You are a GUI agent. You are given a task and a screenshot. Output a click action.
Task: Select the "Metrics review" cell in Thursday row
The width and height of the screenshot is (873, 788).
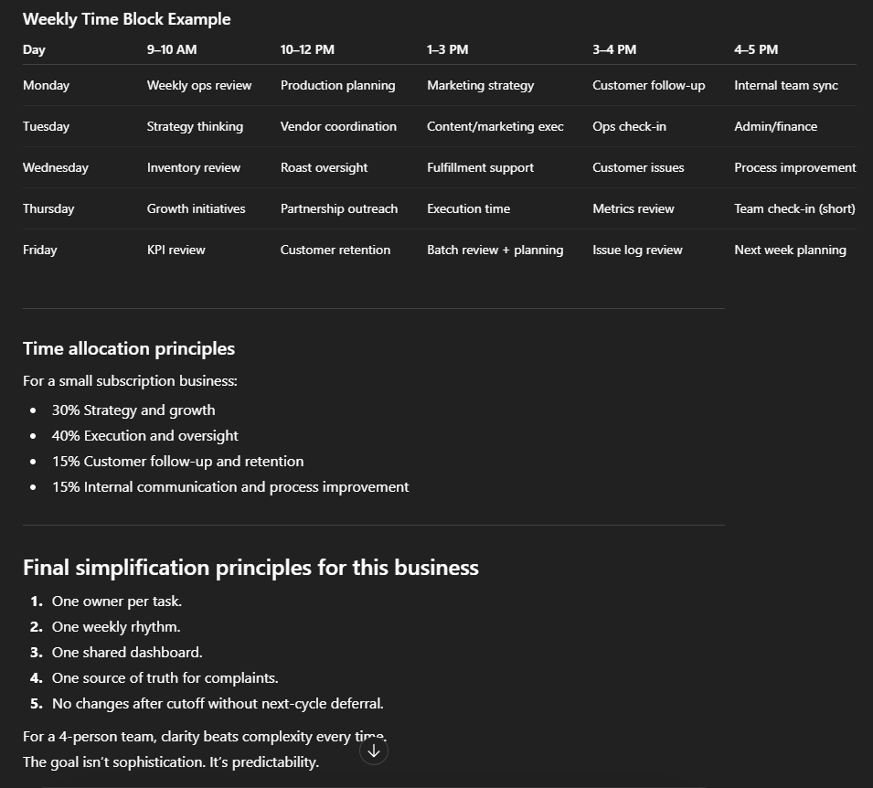[x=633, y=208]
